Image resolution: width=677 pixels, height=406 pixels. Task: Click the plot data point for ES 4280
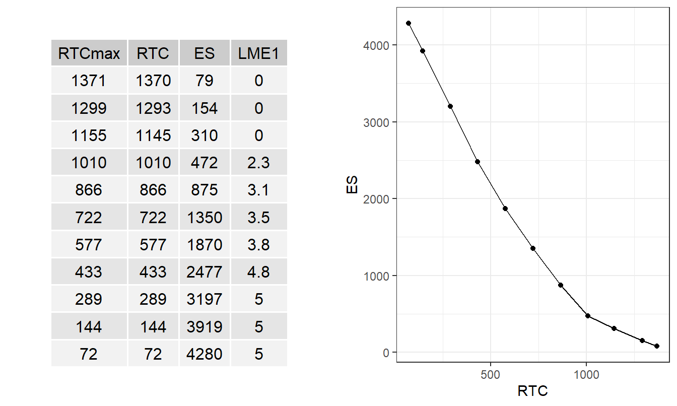coord(409,23)
